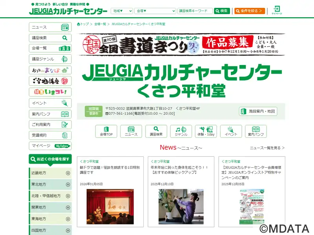Expand 近畿地方 region list
Viewport: 314px width, 235px height.
[x=51, y=173]
